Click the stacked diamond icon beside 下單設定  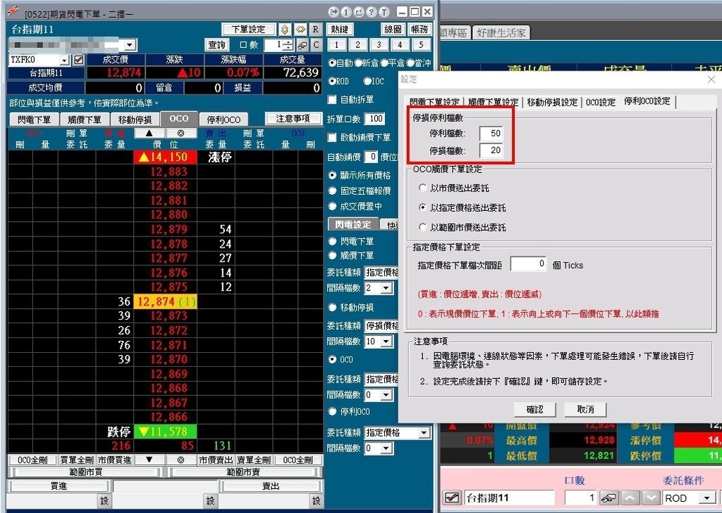click(x=285, y=30)
